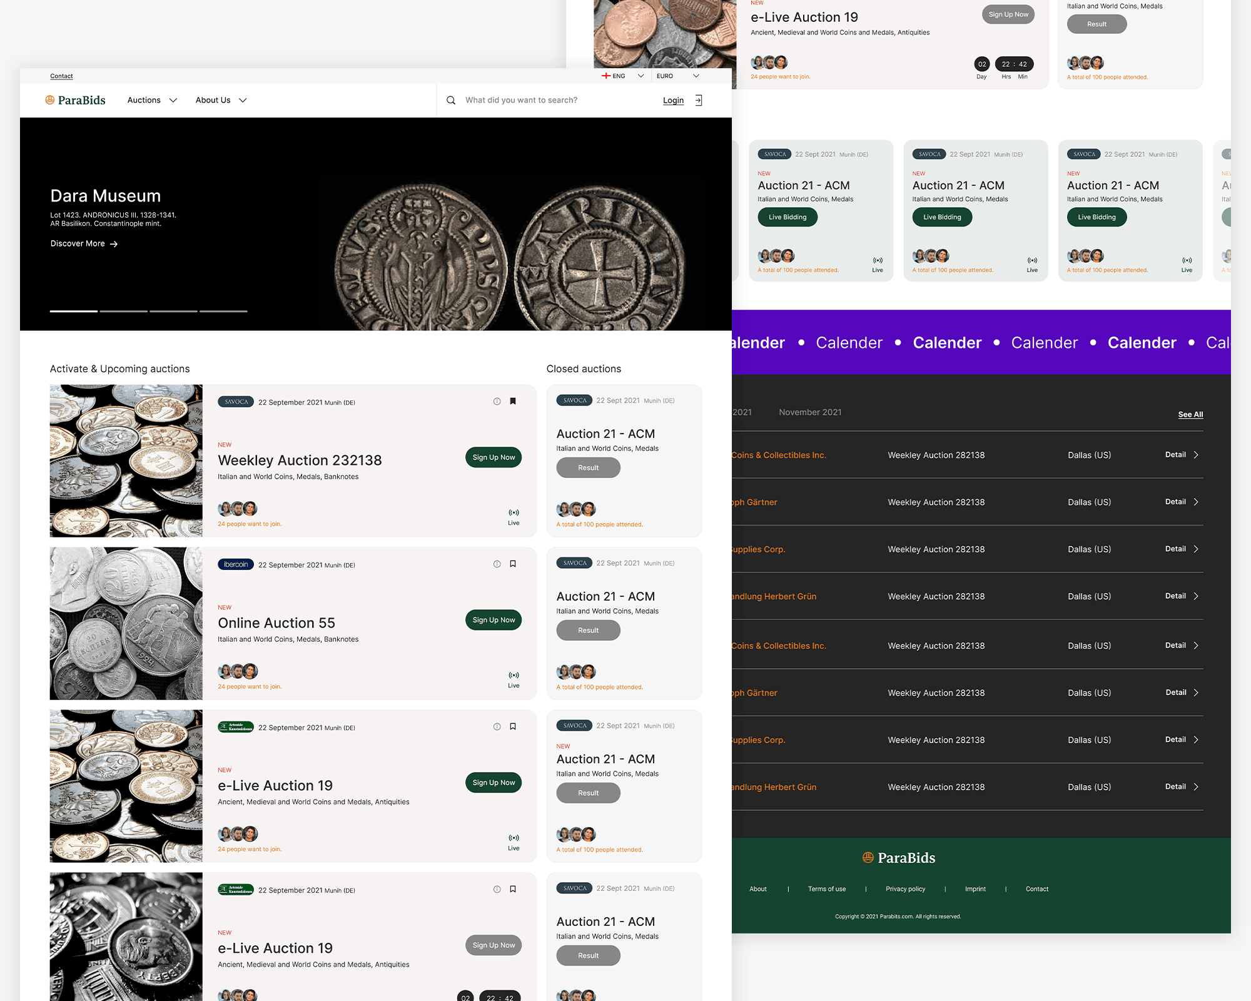Click the login arrow icon
The width and height of the screenshot is (1251, 1001).
[699, 100]
